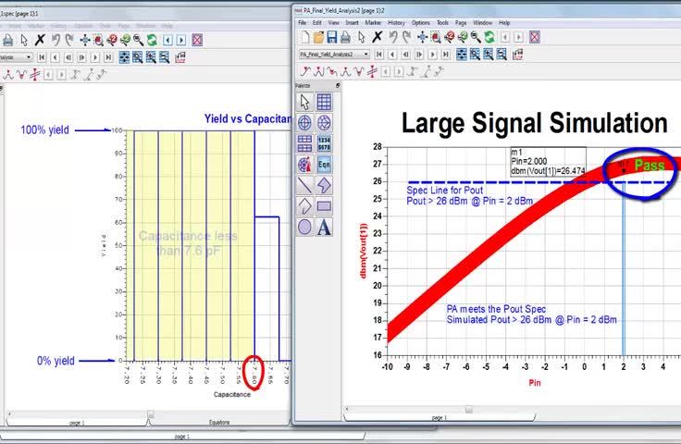Switch to the Equations tab in left window
The image size is (681, 444).
click(219, 422)
